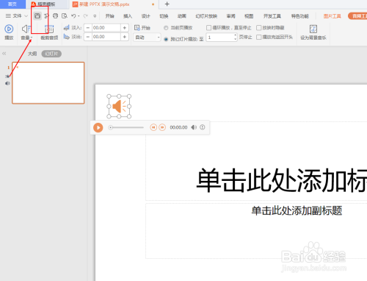Switch to the 动画 ribbon tab
Image resolution: width=367 pixels, height=281 pixels.
tap(182, 16)
